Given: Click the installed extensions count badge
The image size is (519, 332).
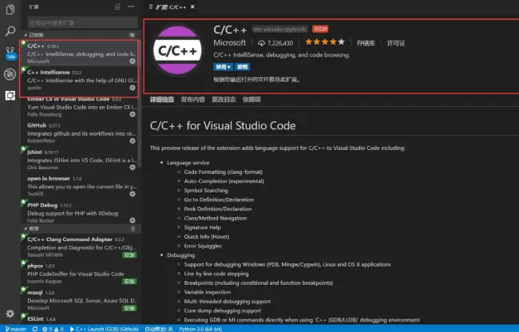Looking at the screenshot, I should (x=132, y=35).
